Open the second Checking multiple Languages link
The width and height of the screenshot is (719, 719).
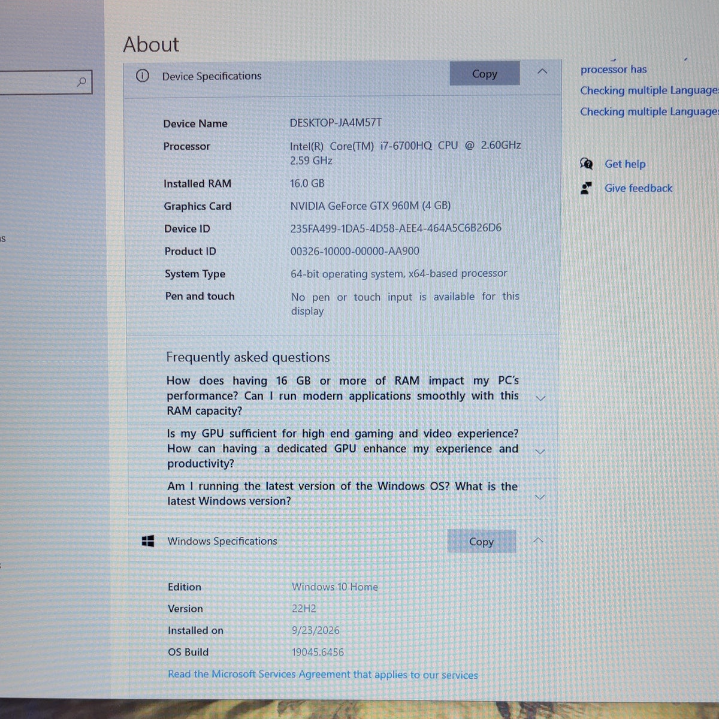click(649, 111)
